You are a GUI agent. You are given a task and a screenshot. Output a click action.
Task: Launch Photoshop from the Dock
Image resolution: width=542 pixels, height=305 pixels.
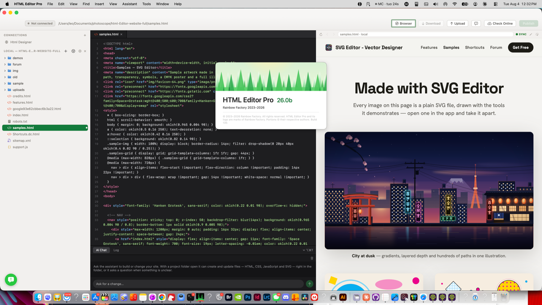pyautogui.click(x=248, y=297)
